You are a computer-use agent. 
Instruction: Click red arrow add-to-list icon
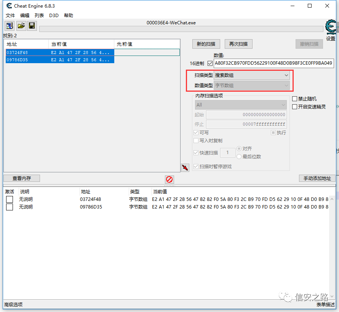(185, 167)
